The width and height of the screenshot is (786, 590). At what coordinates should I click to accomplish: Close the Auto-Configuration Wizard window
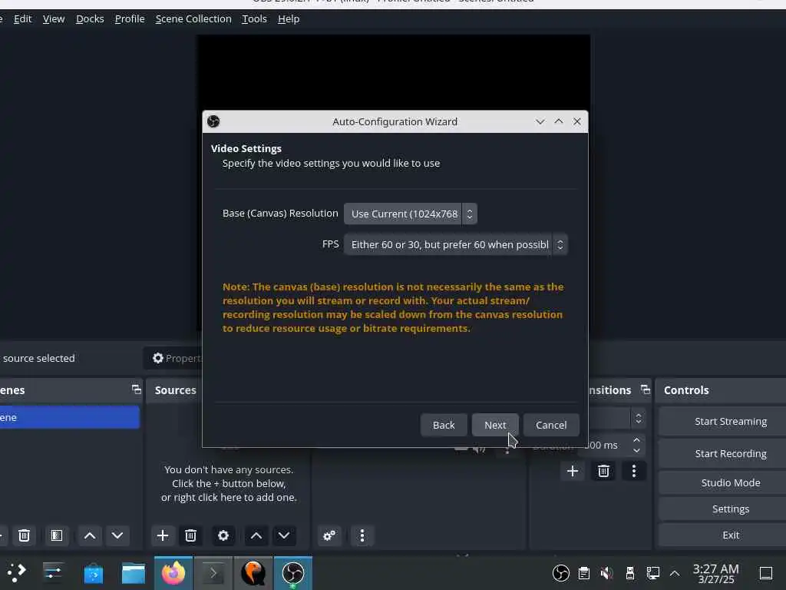coord(577,121)
